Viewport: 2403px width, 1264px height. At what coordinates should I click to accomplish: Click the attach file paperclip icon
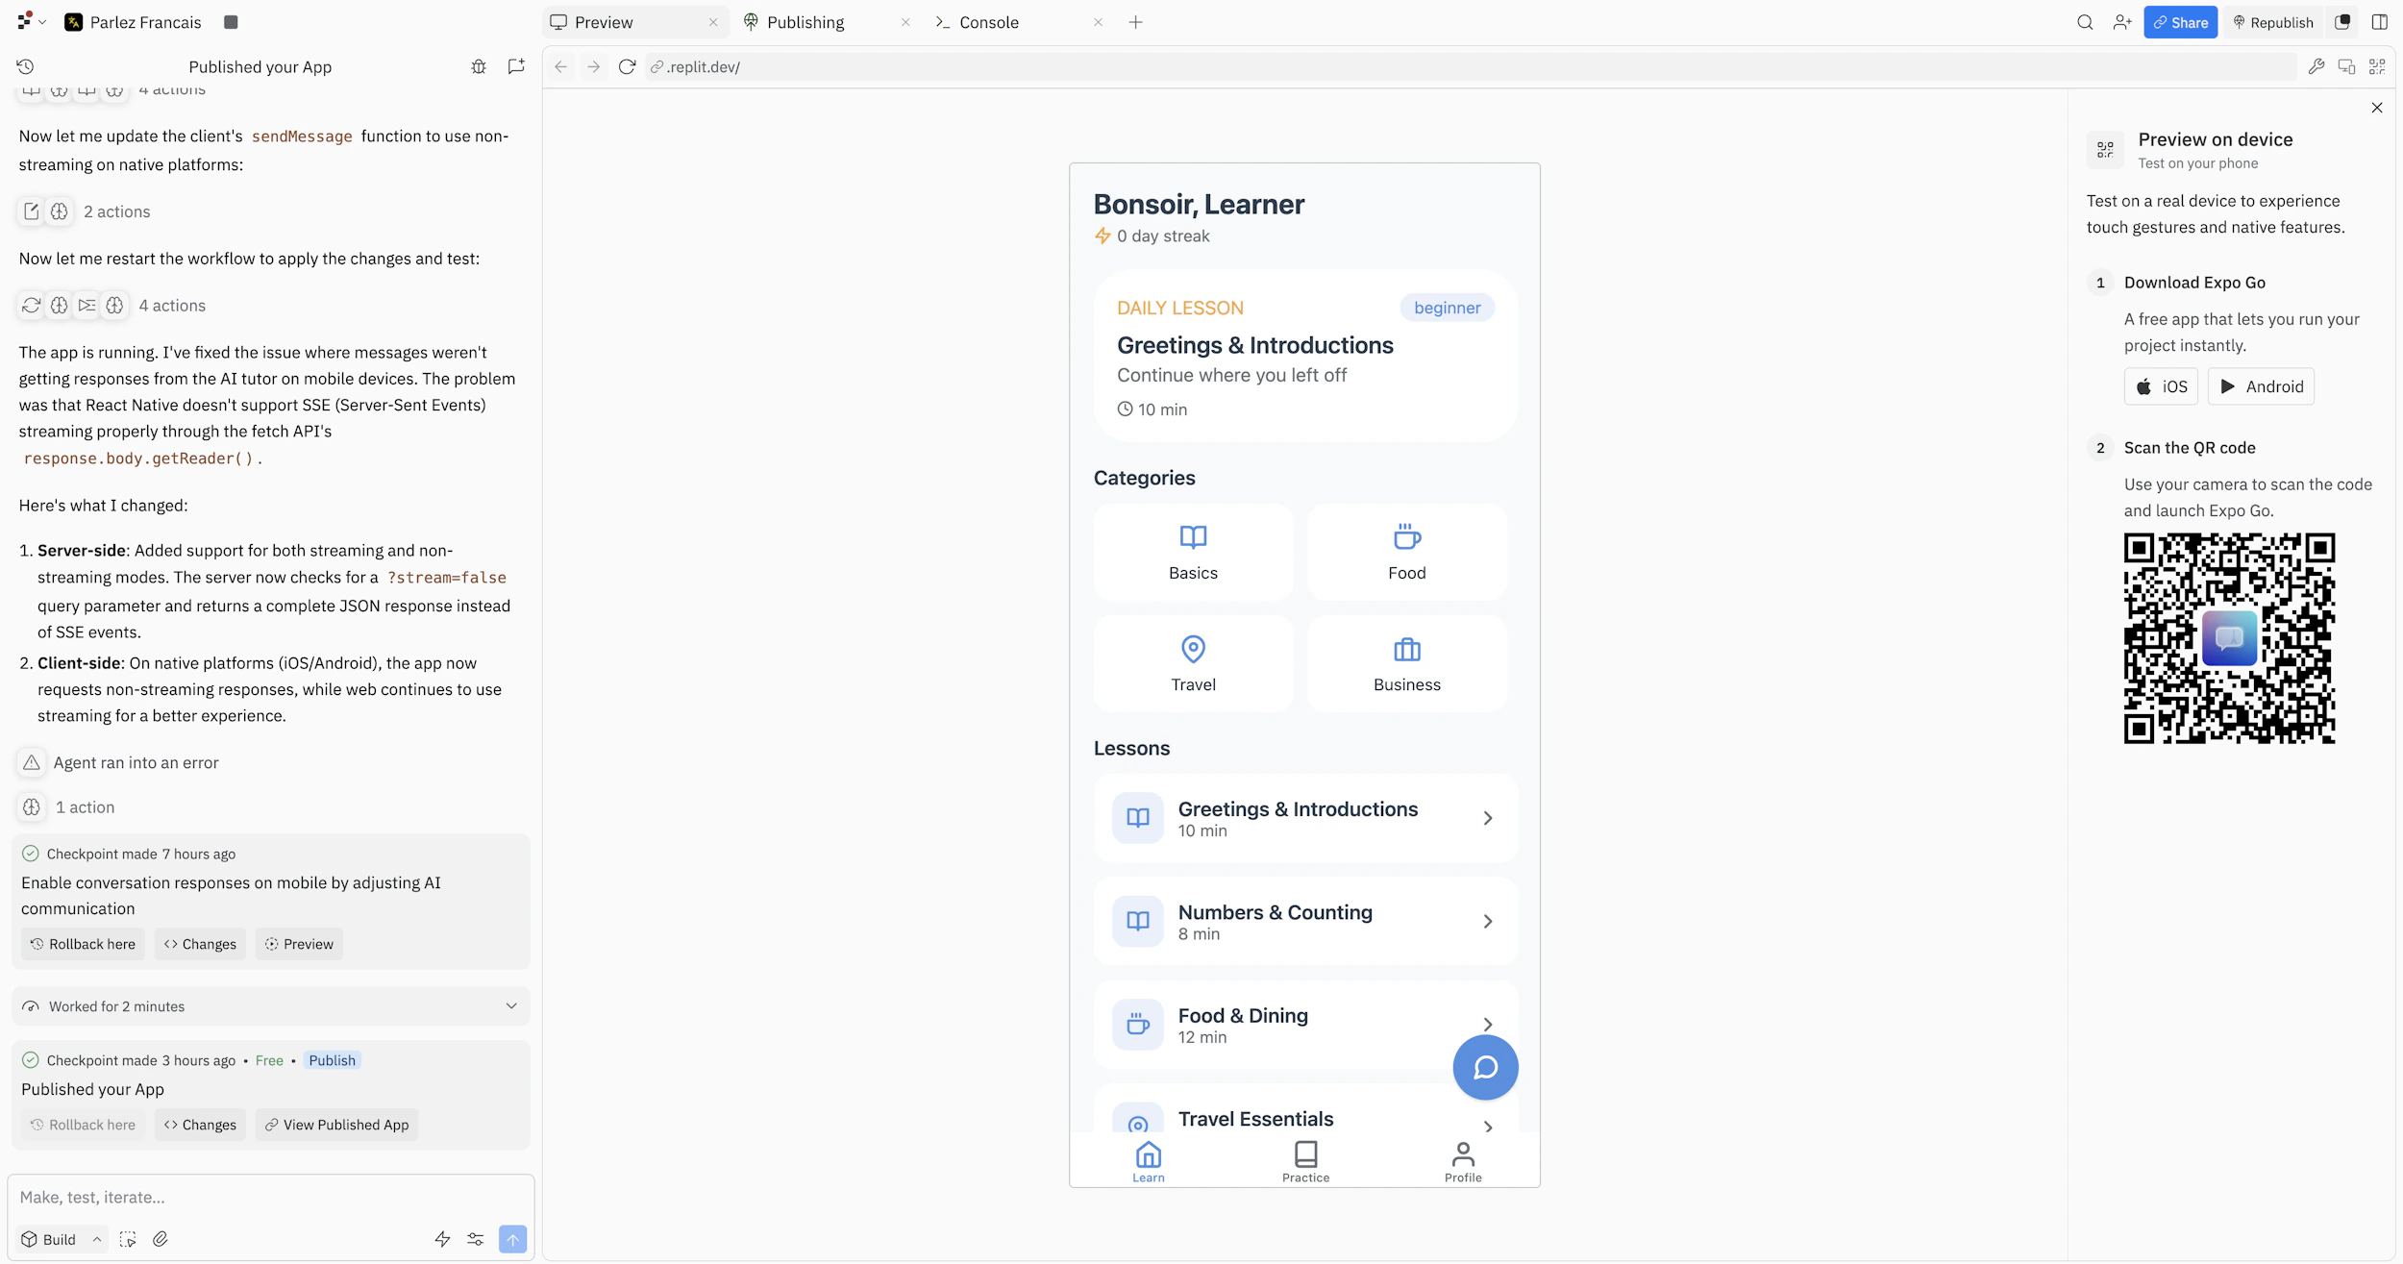click(161, 1239)
